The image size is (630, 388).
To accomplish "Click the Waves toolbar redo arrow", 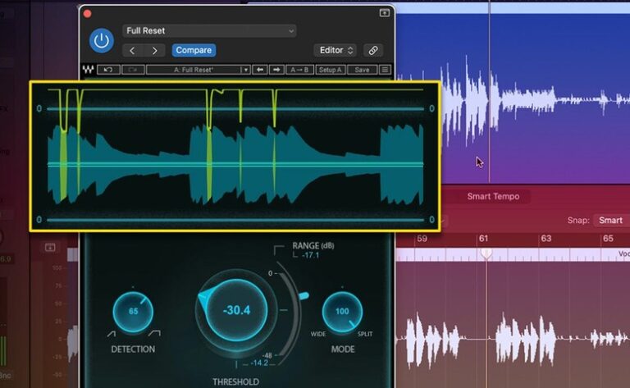I will click(x=133, y=70).
